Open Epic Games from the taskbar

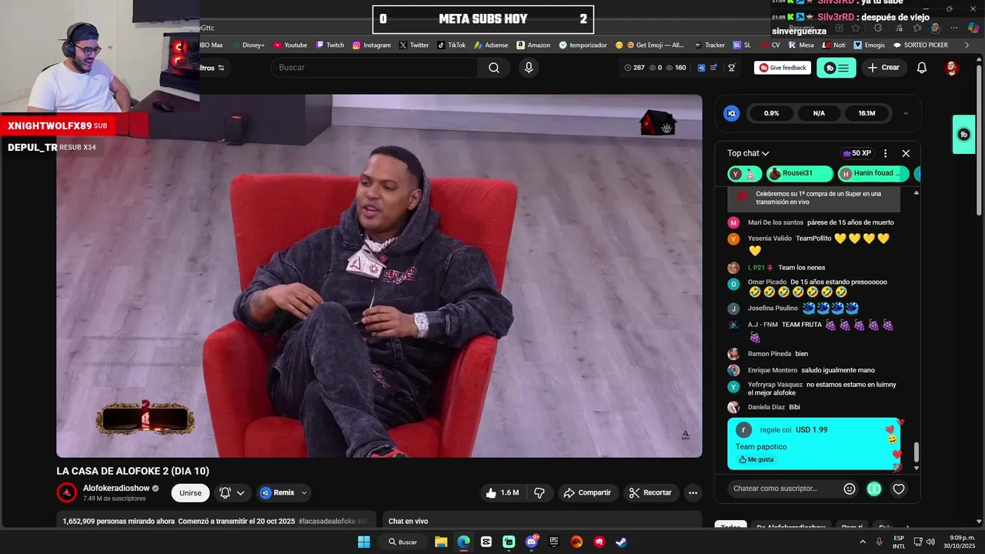click(554, 542)
